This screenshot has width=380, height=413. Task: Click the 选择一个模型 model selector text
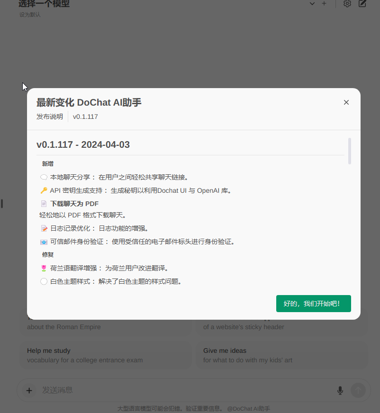coord(44,4)
